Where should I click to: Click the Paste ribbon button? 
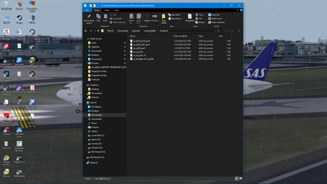[105, 18]
